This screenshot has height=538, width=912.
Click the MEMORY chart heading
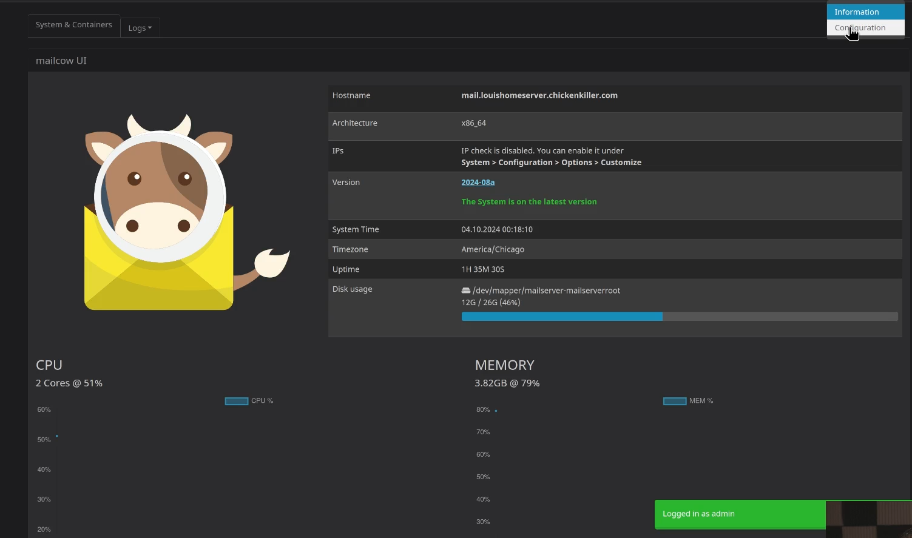click(x=504, y=365)
